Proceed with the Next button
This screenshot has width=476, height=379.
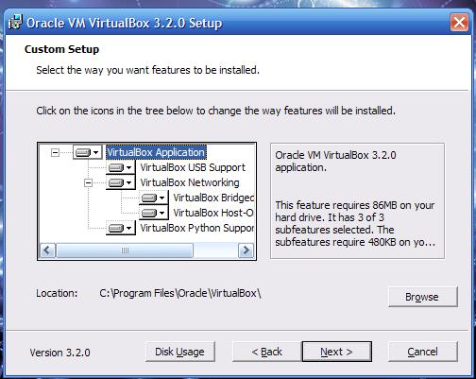click(x=337, y=352)
